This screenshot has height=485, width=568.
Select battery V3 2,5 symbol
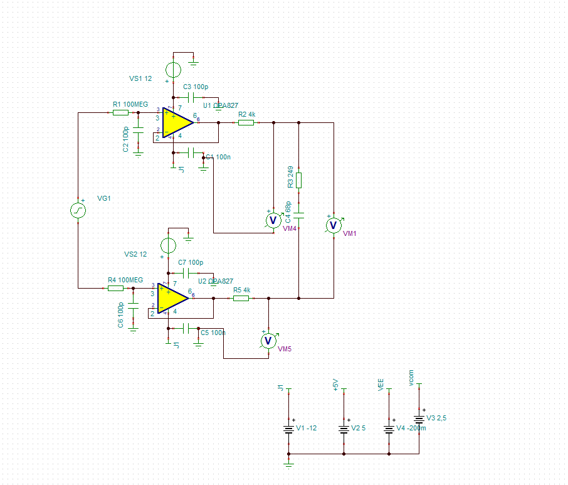[419, 419]
